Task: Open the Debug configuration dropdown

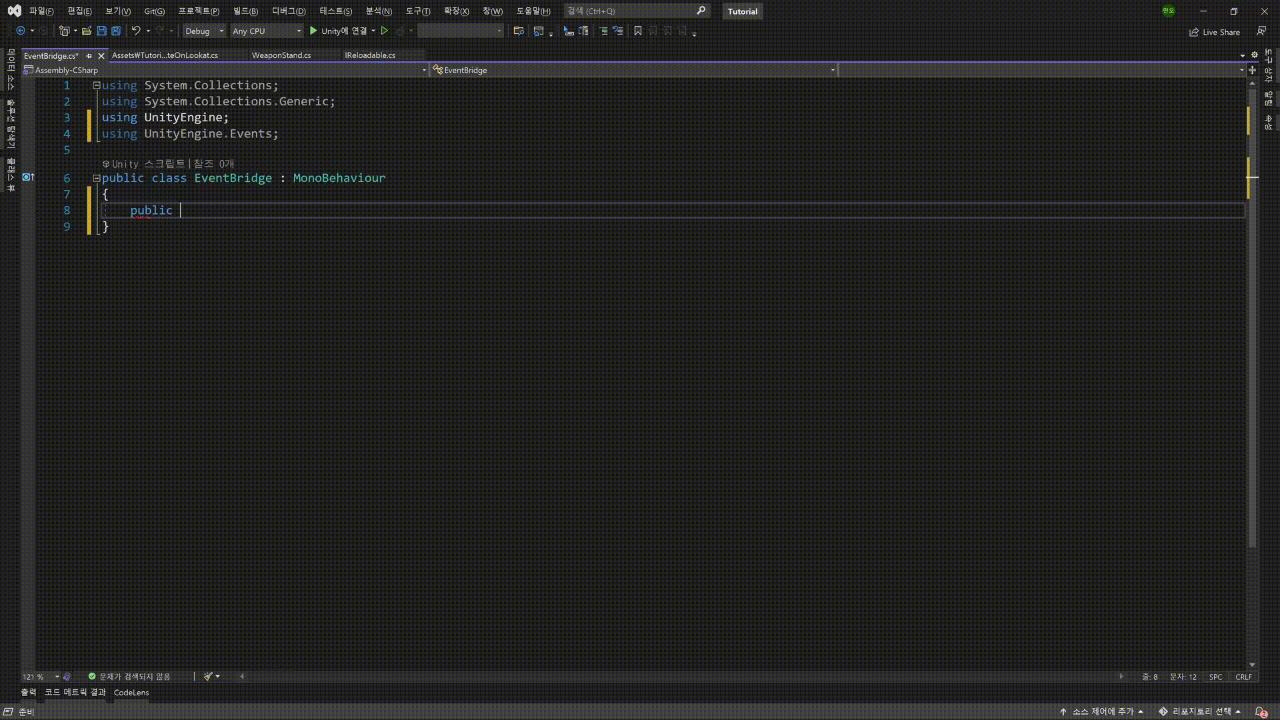Action: pos(204,31)
